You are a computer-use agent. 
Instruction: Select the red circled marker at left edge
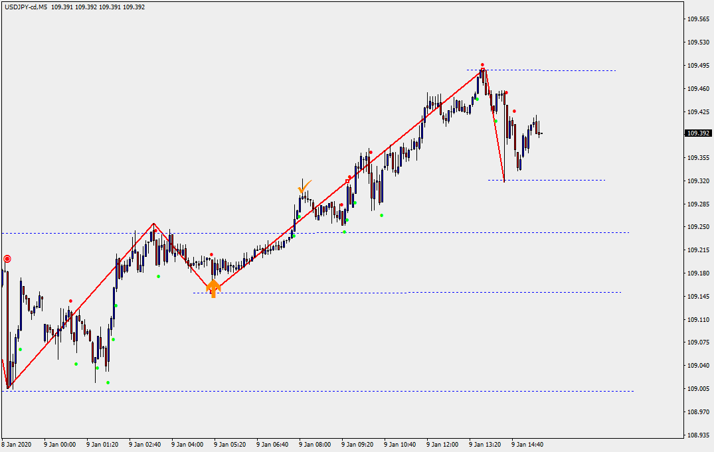coord(7,259)
